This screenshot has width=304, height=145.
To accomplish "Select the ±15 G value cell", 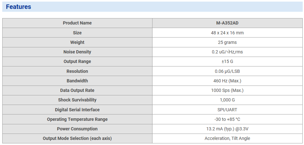I will tap(227, 61).
